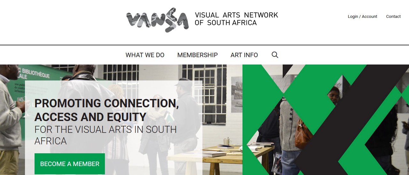
Task: Select the Visual Arts Network of South Africa wordmark
Action: tap(236, 19)
